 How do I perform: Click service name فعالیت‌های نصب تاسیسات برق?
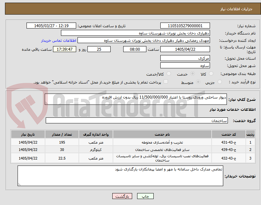[162, 158]
